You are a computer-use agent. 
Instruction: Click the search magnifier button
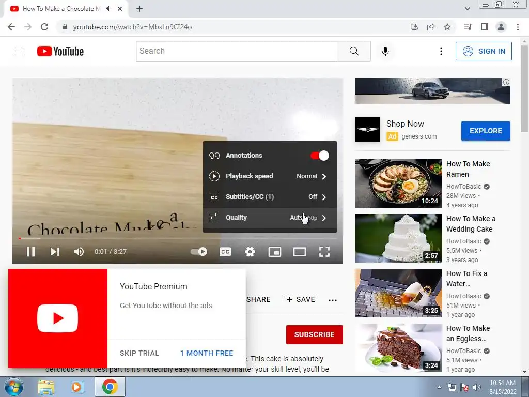pyautogui.click(x=354, y=51)
